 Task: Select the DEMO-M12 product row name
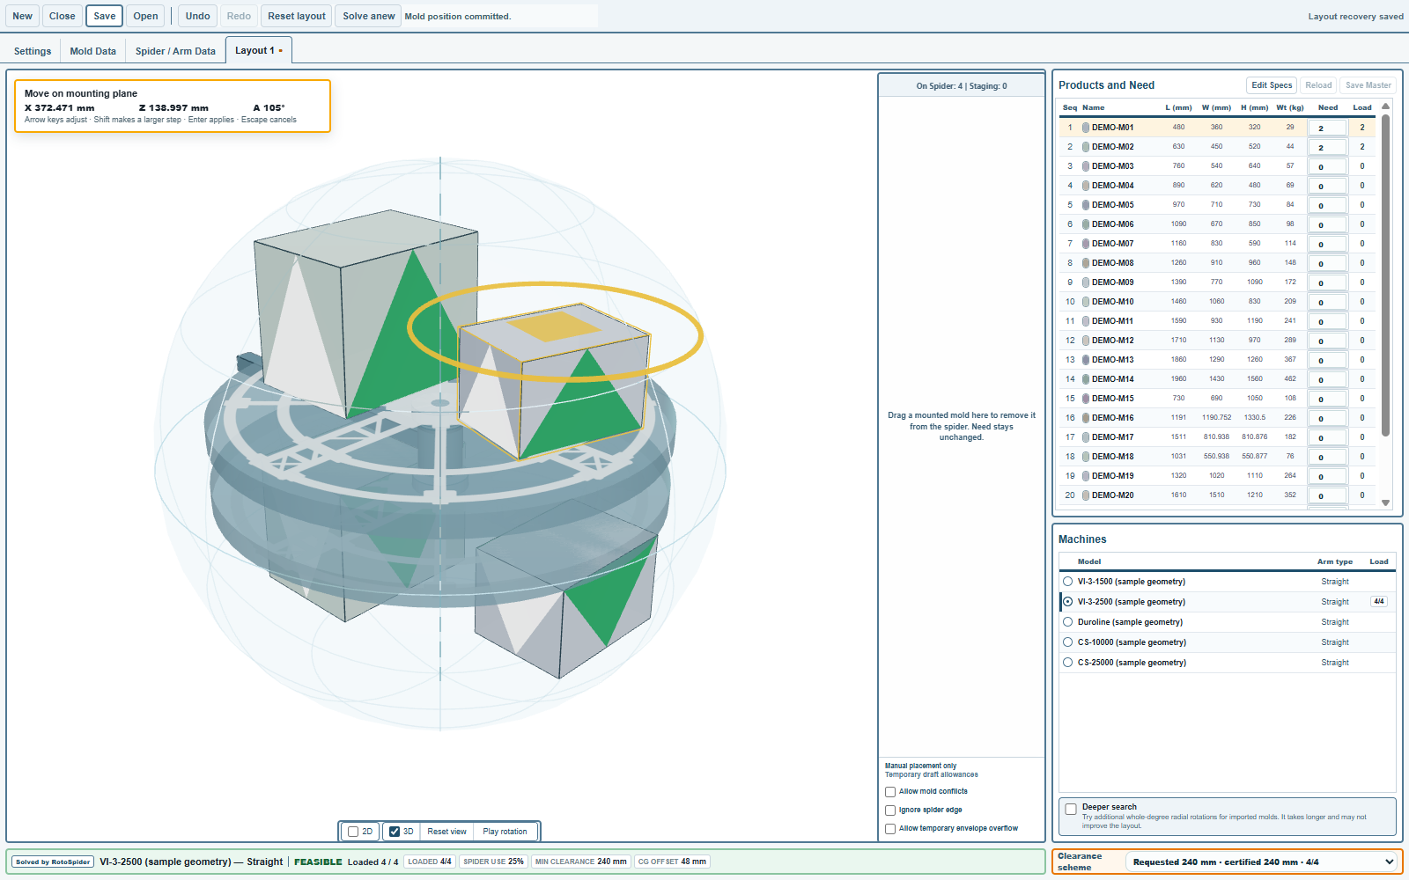tap(1113, 341)
